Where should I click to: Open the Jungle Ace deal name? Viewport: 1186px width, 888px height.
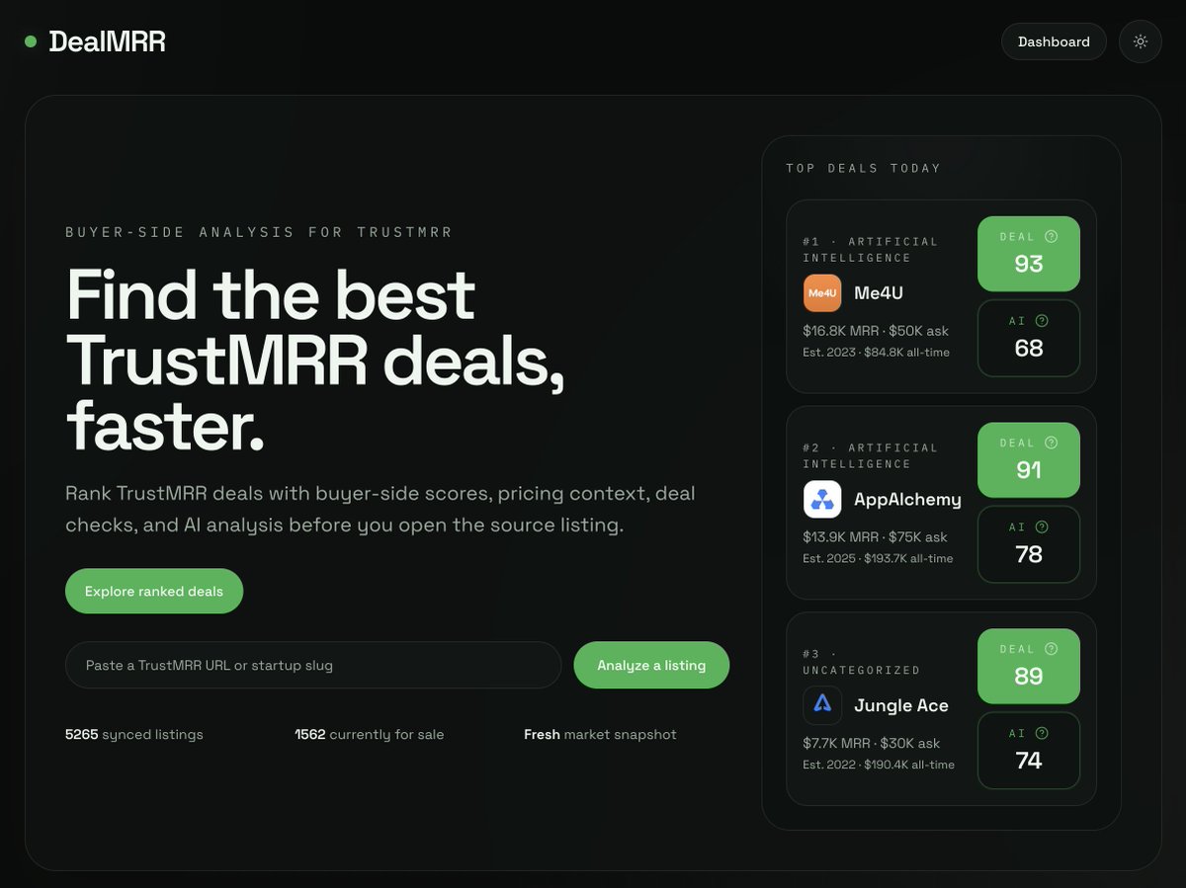[900, 705]
